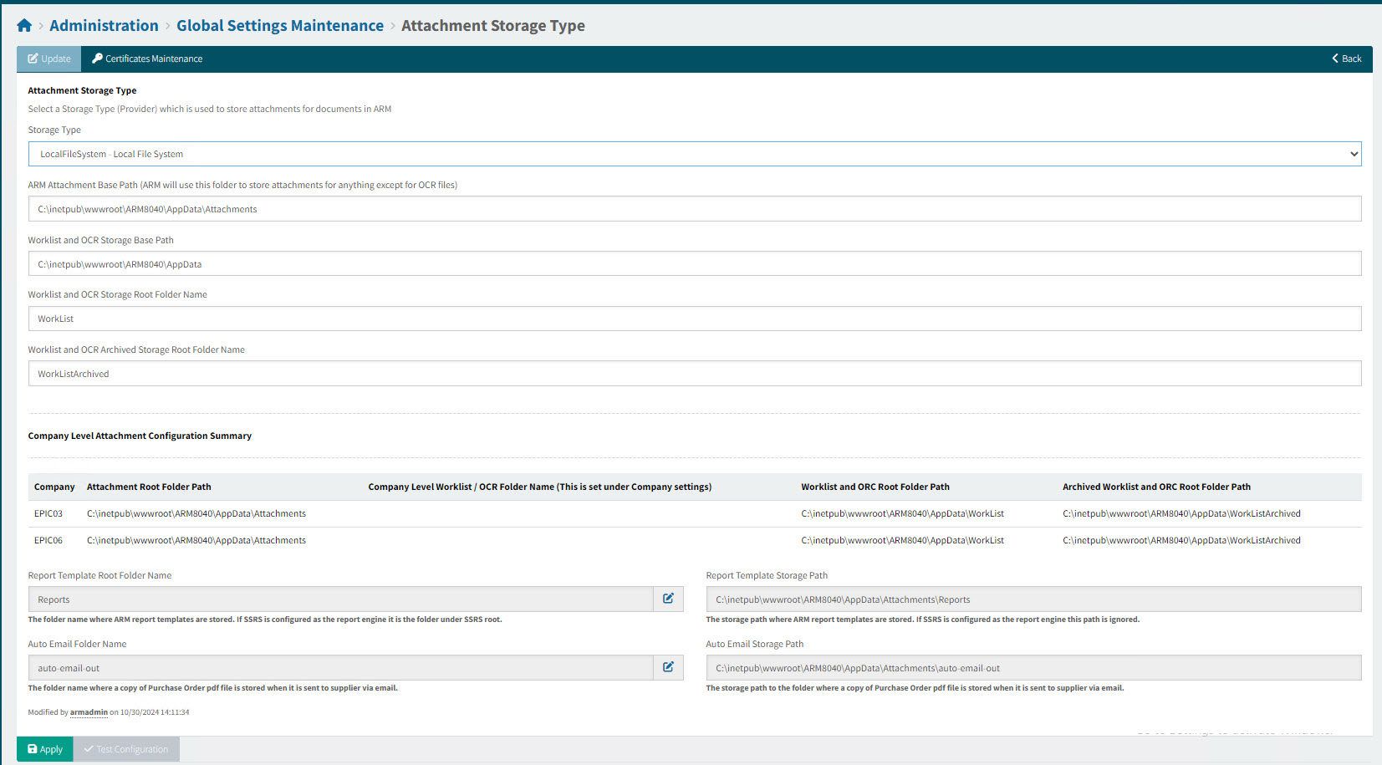This screenshot has width=1382, height=765.
Task: Open the Storage Type dropdown
Action: tap(694, 154)
